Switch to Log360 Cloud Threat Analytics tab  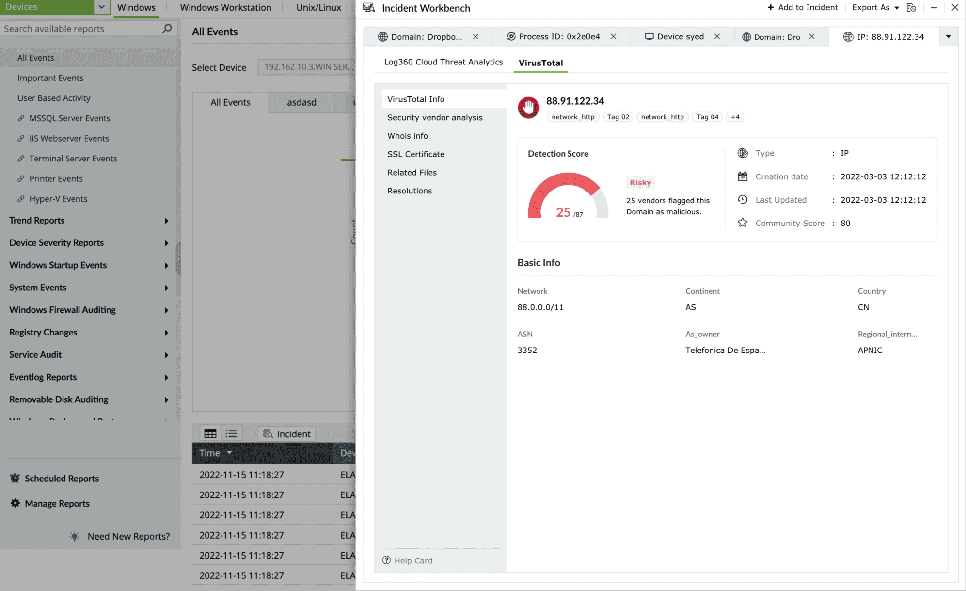click(x=443, y=62)
